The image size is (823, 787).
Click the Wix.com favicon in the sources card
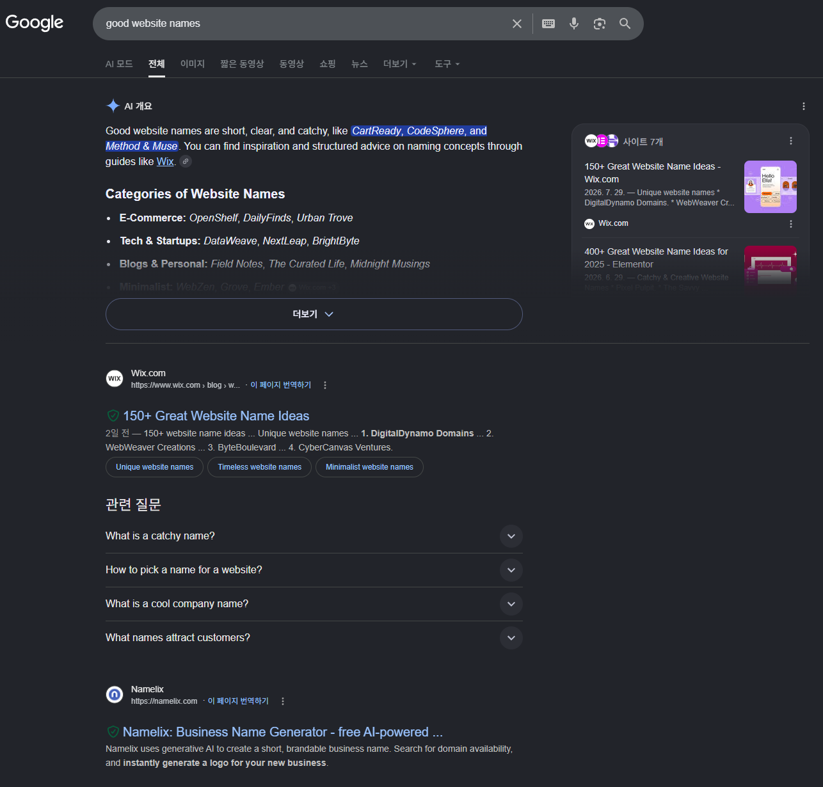point(589,223)
